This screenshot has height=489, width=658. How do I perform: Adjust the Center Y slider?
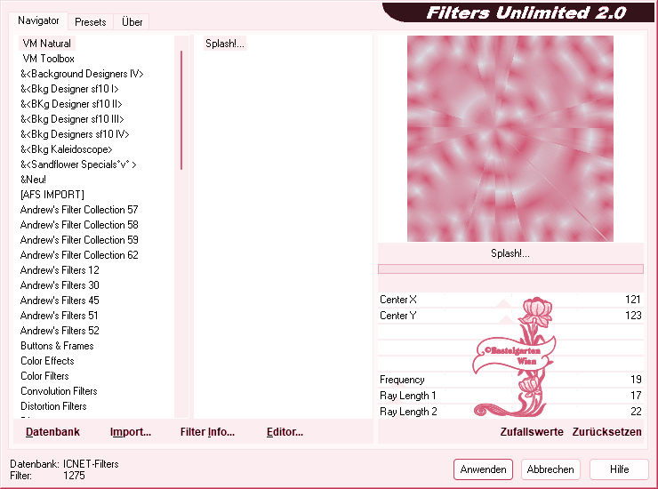[x=510, y=316]
